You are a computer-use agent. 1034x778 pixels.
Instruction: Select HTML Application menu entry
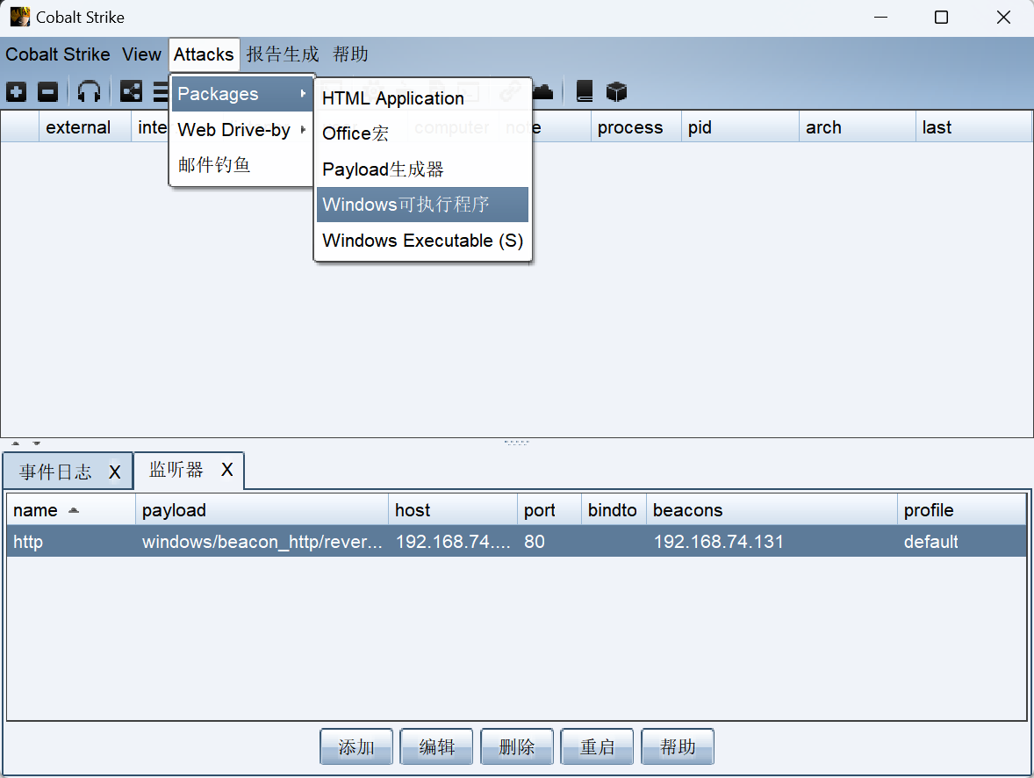click(x=392, y=98)
